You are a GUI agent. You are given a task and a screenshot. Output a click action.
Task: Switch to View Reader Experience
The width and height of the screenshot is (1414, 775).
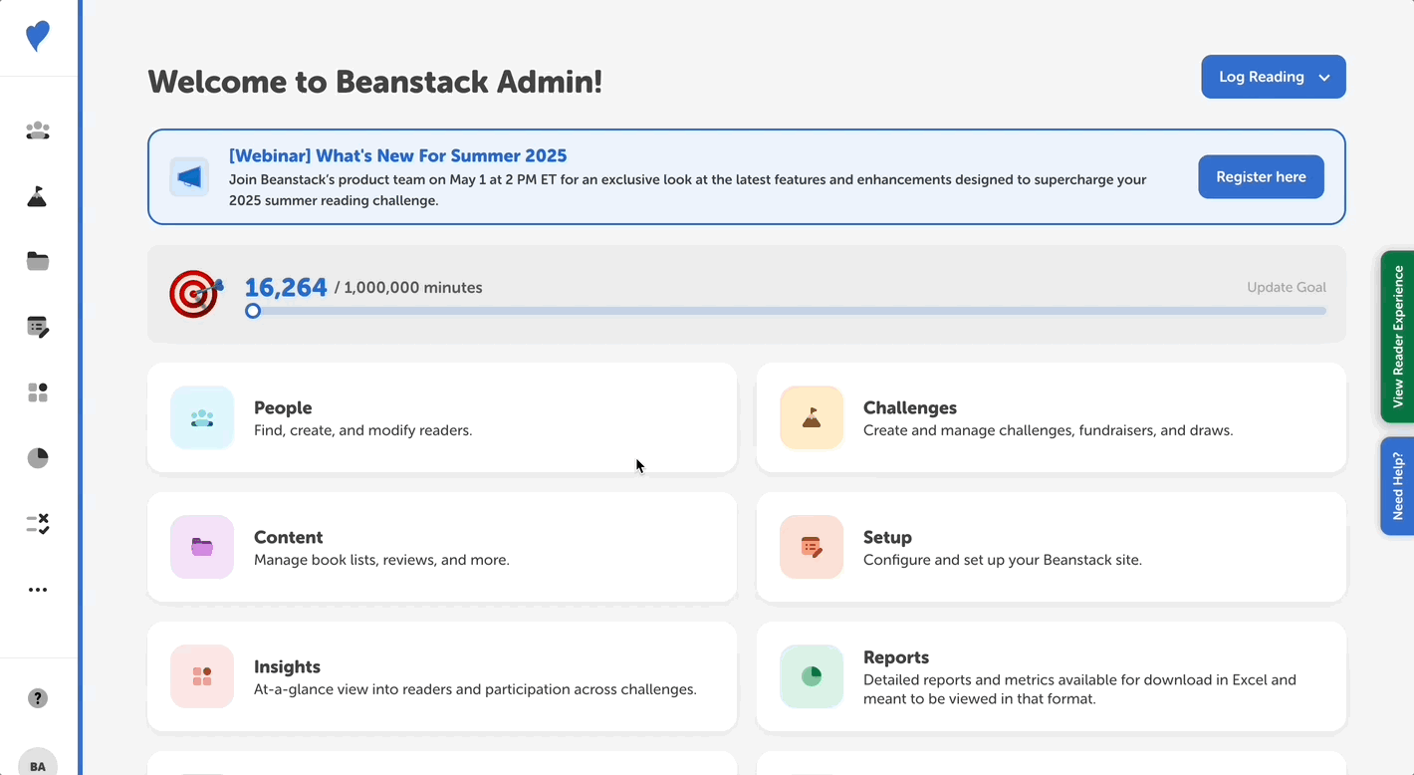coord(1398,337)
